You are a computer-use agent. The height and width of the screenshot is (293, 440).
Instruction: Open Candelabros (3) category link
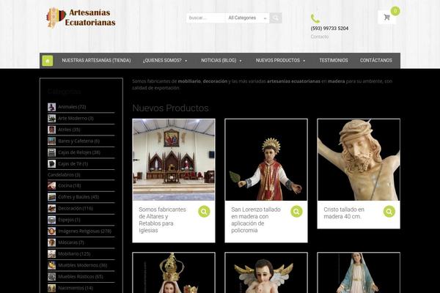coord(64,174)
